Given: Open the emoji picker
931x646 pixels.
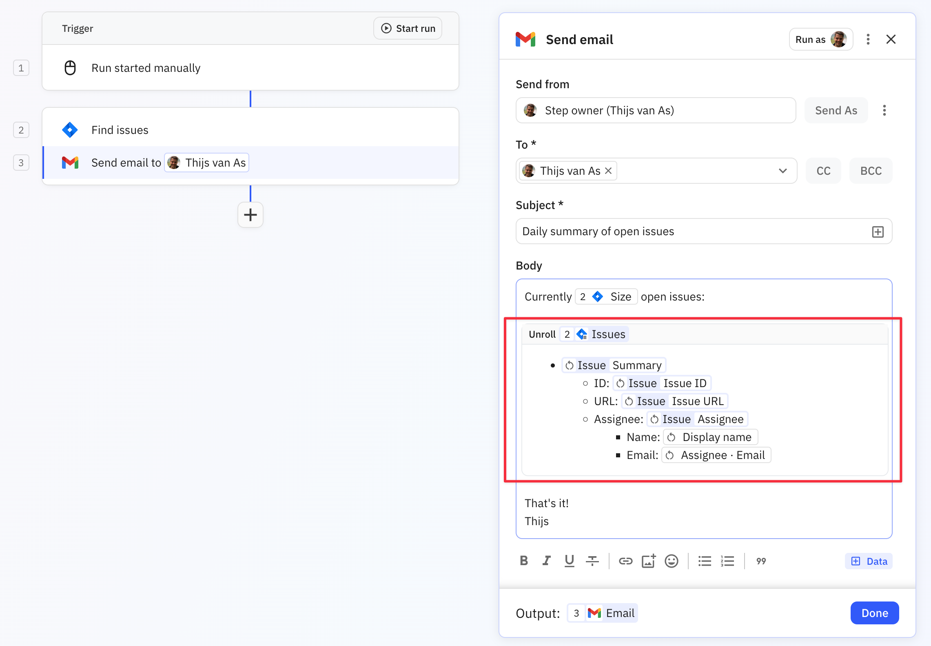Looking at the screenshot, I should pyautogui.click(x=672, y=561).
